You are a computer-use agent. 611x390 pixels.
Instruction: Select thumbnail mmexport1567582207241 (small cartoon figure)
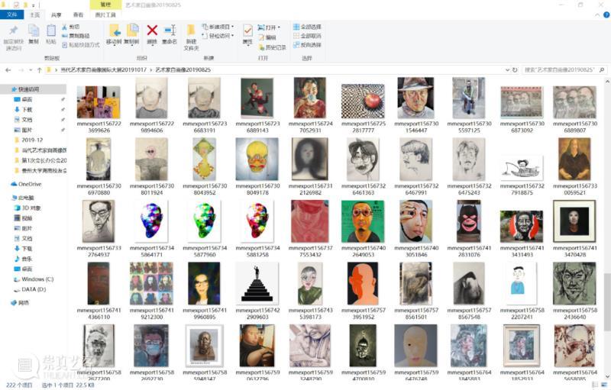coord(522,283)
